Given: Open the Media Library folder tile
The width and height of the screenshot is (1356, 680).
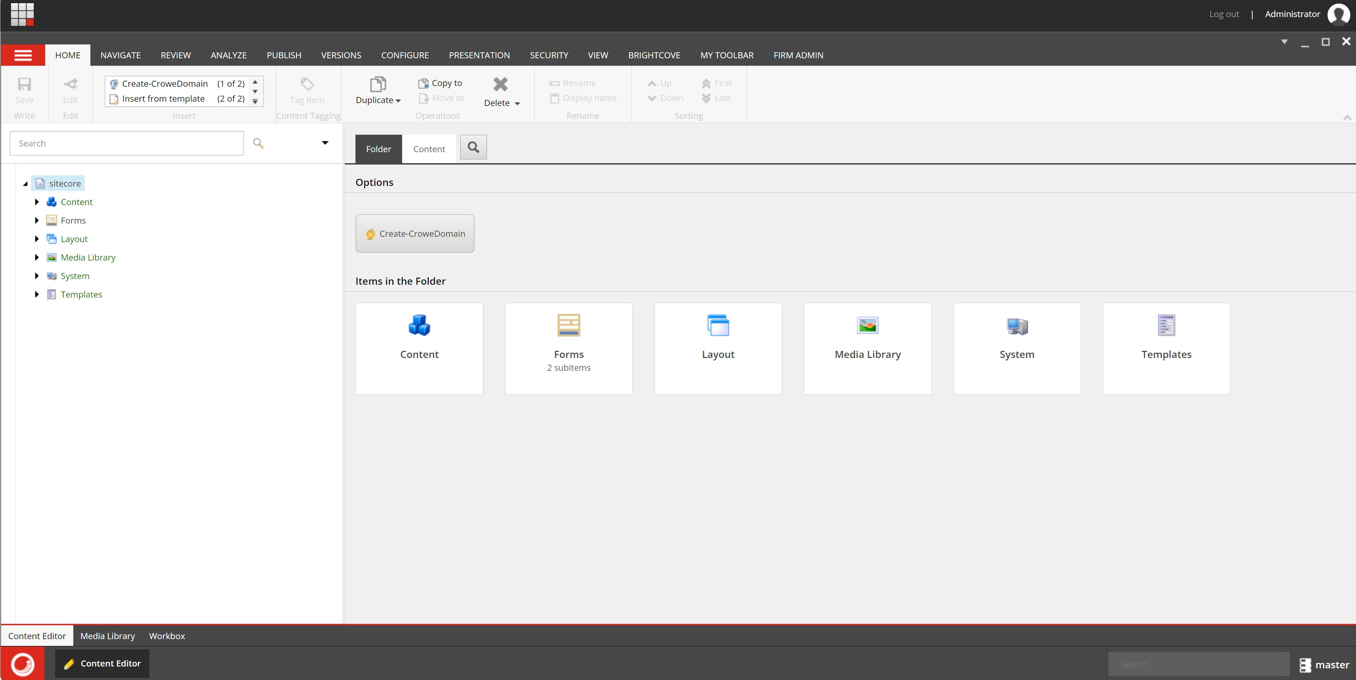Looking at the screenshot, I should pos(867,348).
